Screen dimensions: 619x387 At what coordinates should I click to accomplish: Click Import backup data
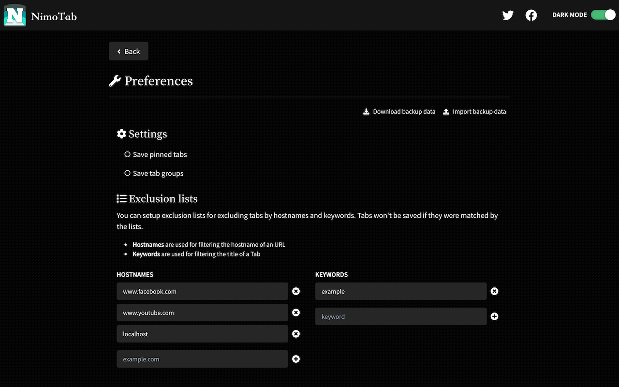[474, 112]
